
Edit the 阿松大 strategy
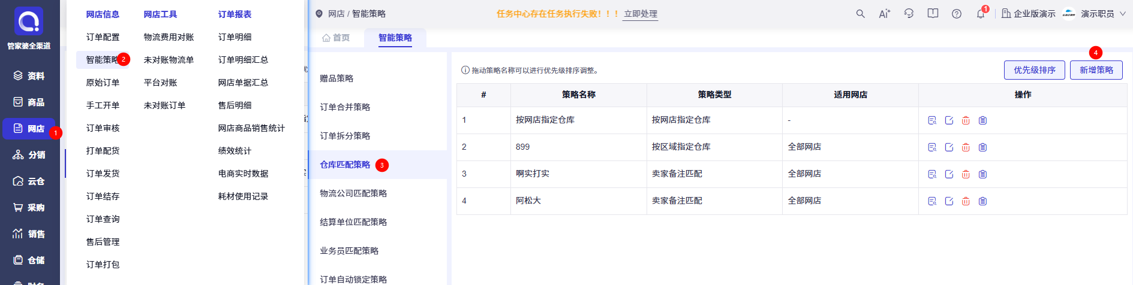coord(949,201)
